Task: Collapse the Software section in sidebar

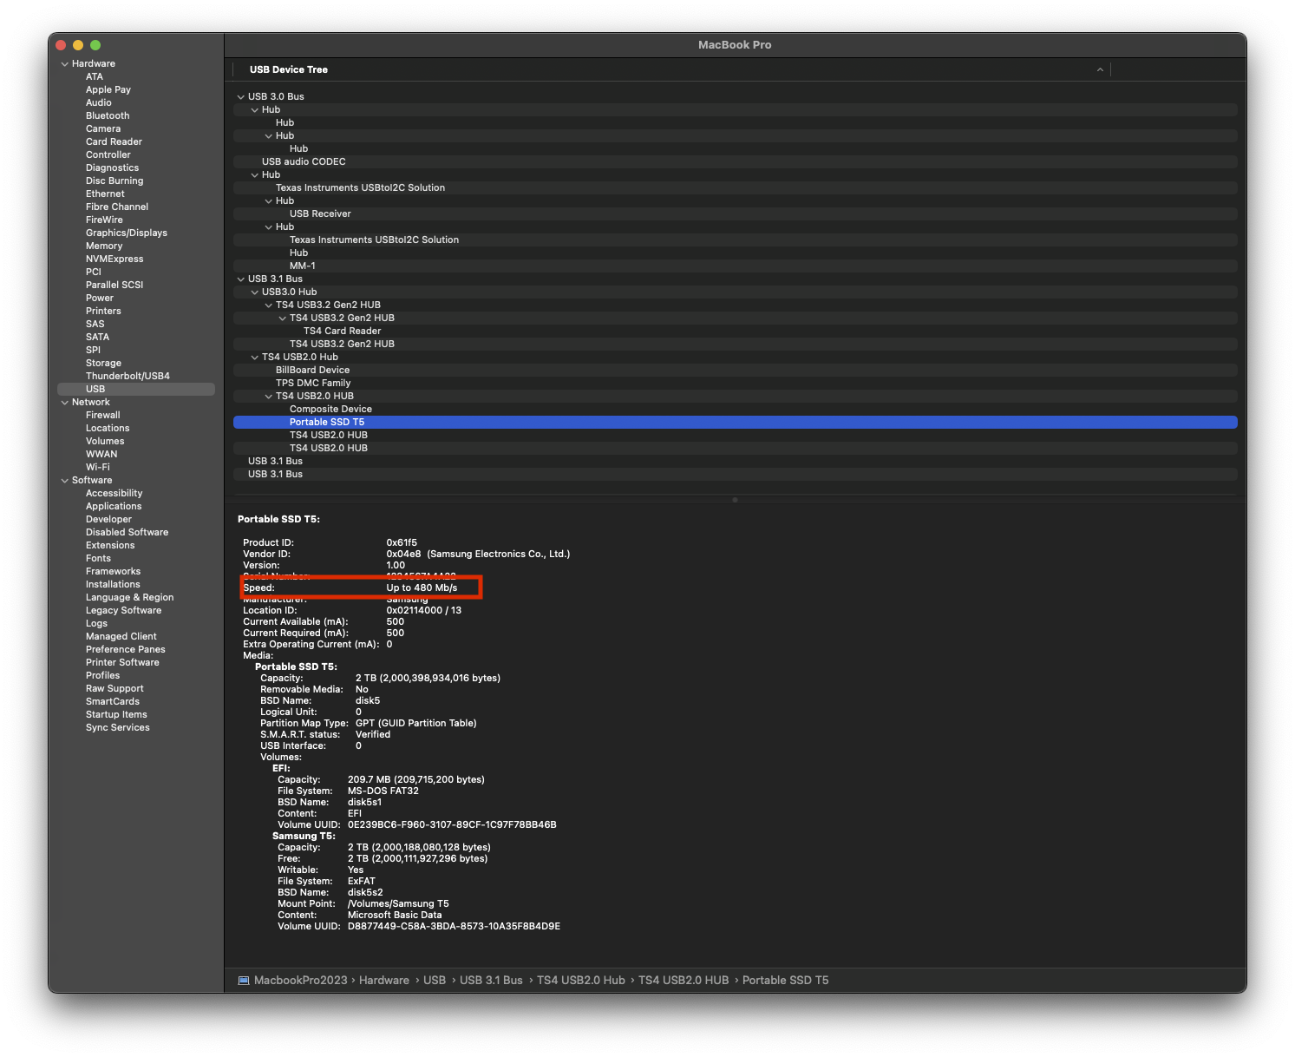Action: coord(64,481)
